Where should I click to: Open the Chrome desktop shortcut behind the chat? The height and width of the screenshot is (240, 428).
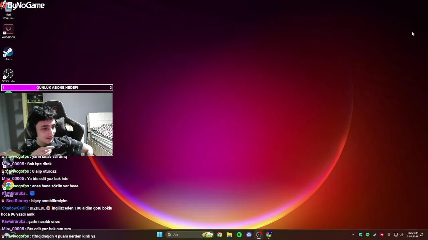[8, 189]
